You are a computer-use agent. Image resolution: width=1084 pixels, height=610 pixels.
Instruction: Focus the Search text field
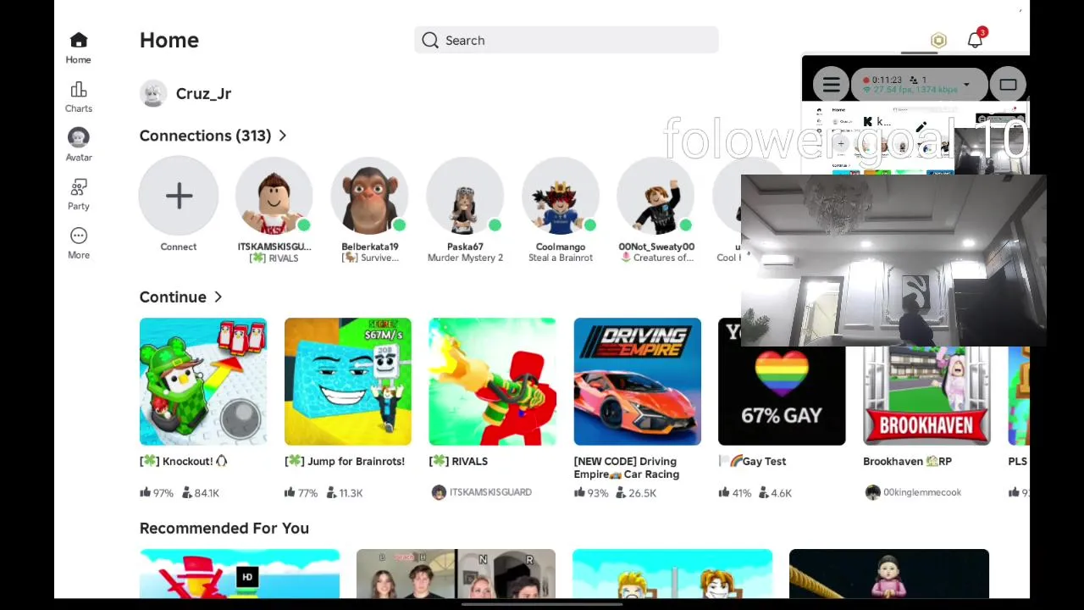tap(567, 40)
